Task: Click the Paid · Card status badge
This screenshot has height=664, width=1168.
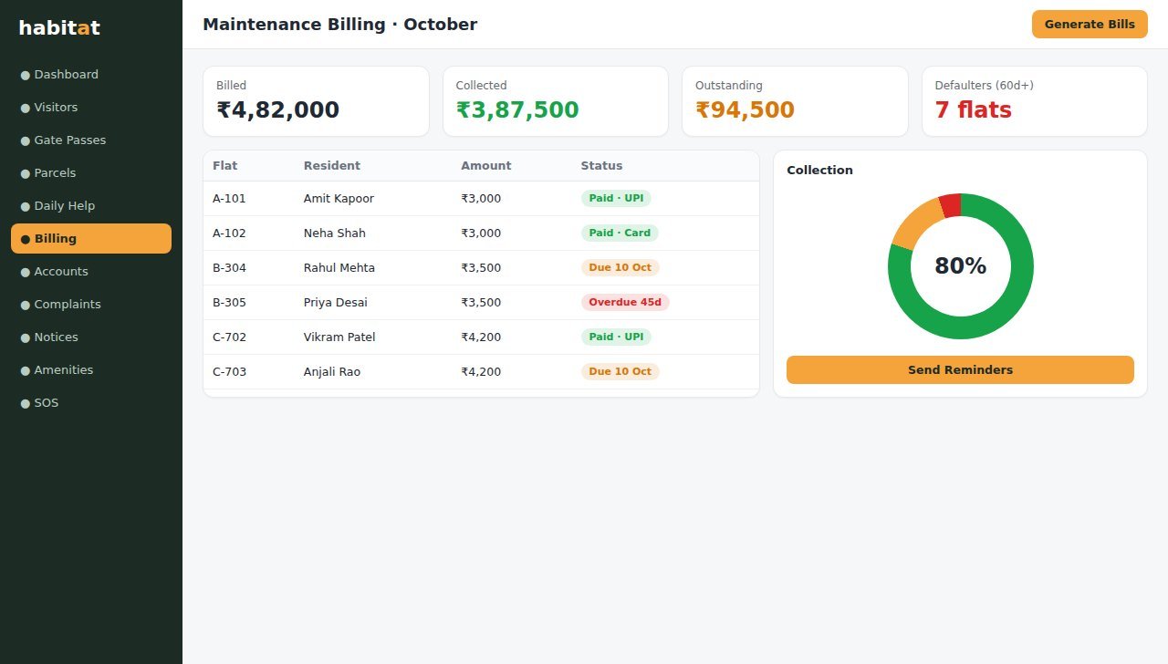Action: pos(620,233)
